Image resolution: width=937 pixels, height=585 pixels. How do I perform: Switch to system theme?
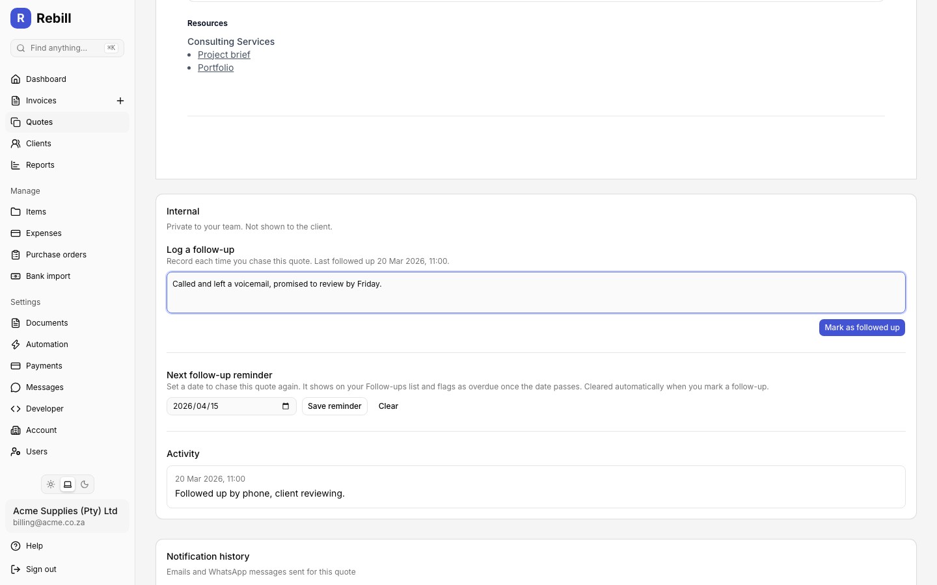tap(68, 484)
